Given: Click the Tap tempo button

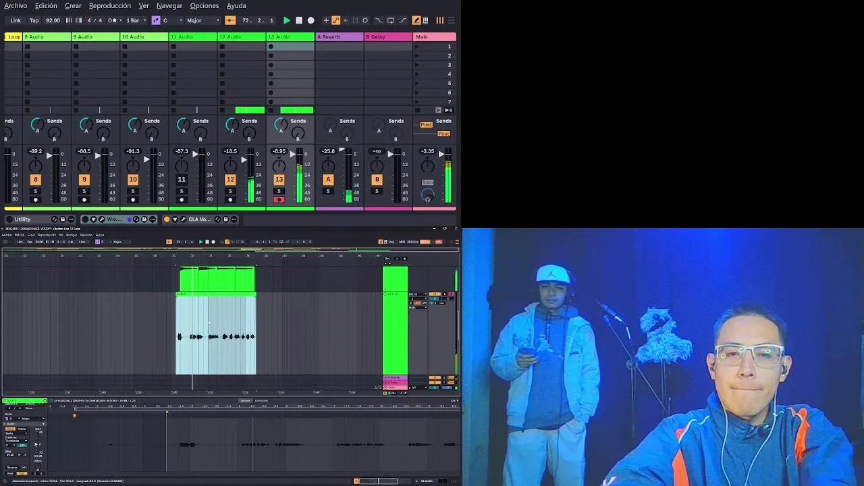Looking at the screenshot, I should tap(34, 20).
